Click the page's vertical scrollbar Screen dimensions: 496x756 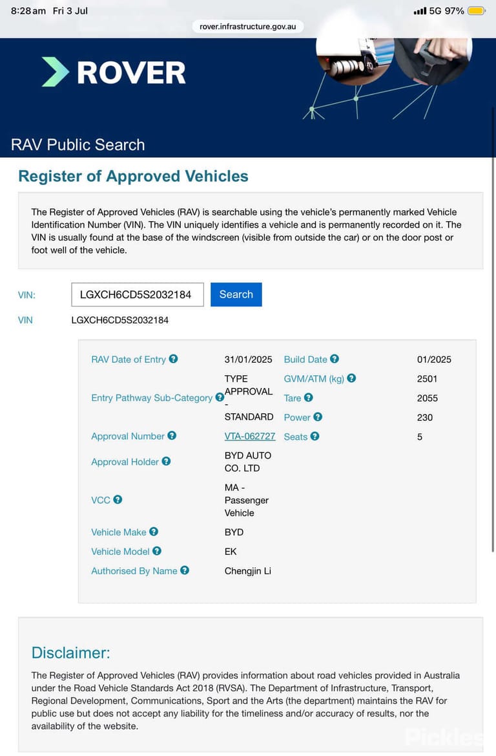493,328
